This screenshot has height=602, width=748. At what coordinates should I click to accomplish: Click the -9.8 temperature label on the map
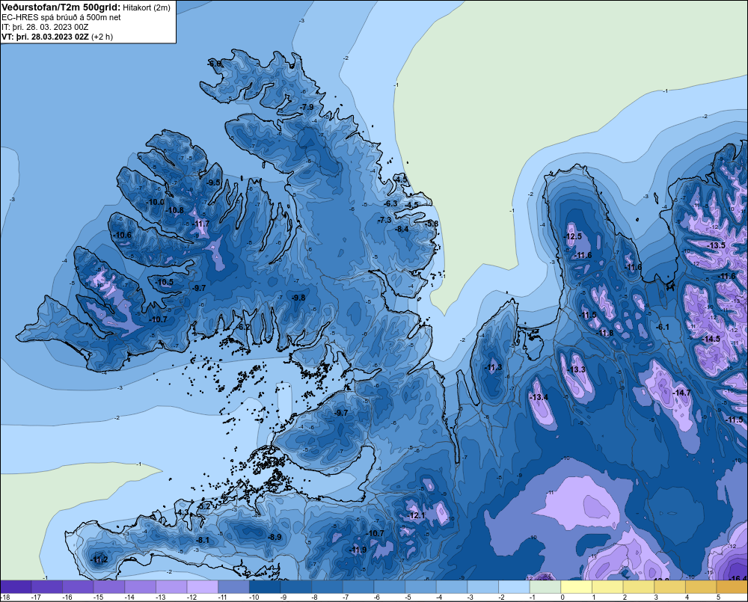click(298, 298)
